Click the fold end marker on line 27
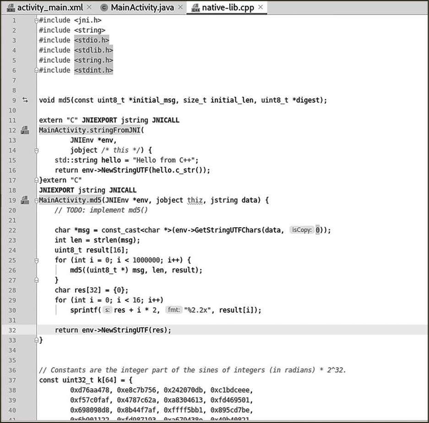429x423 pixels. [36, 280]
